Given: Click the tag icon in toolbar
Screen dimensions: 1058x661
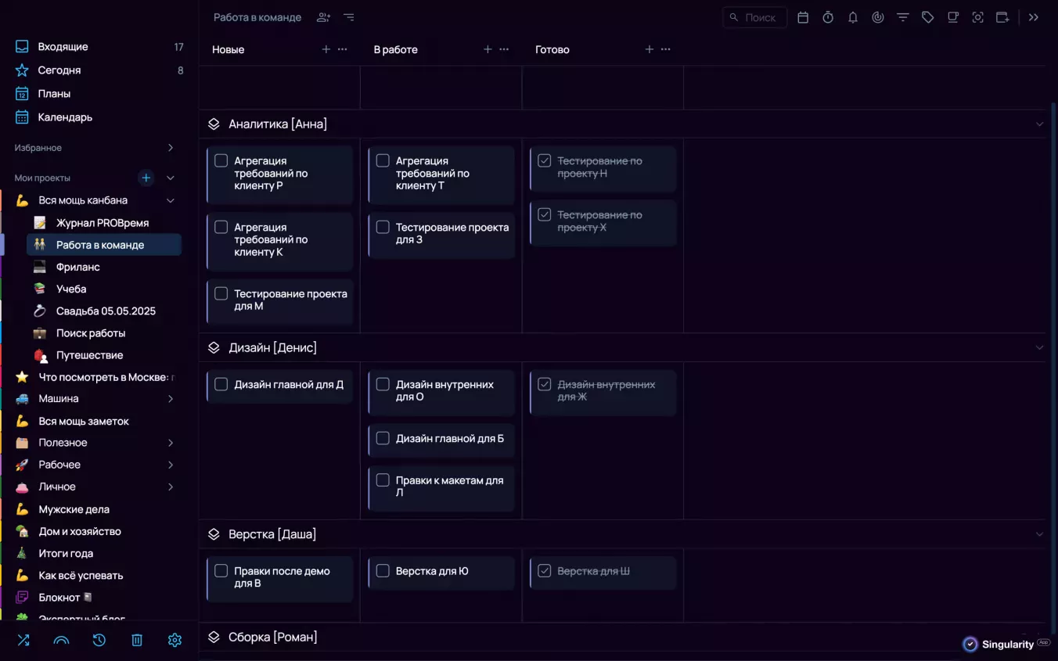Looking at the screenshot, I should 928,17.
